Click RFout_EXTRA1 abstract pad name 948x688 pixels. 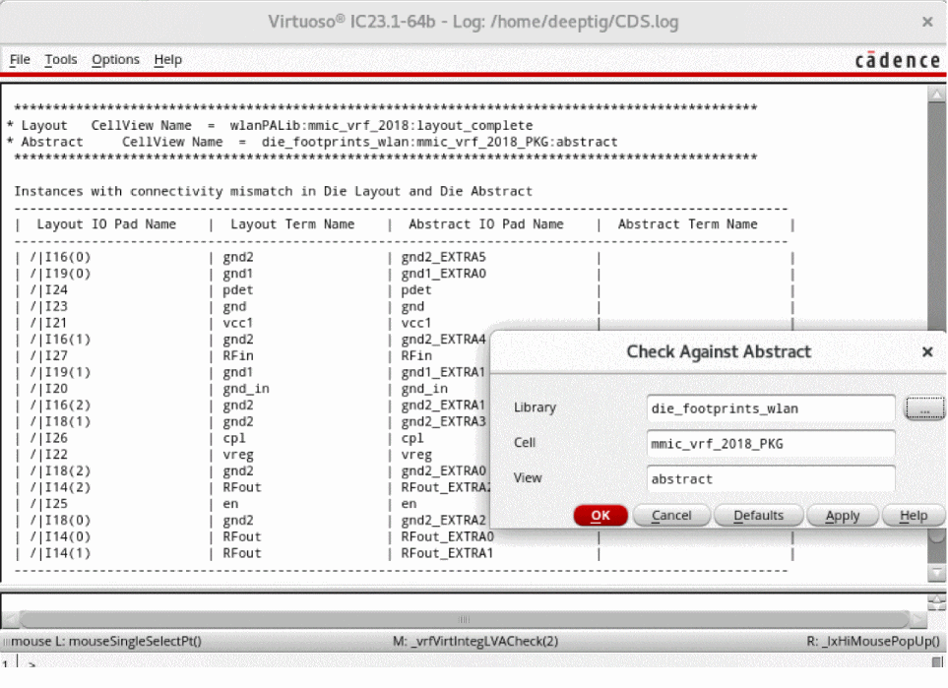[447, 552]
